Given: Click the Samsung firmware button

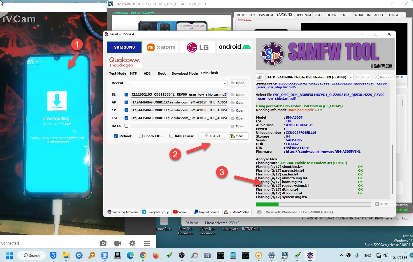Looking at the screenshot, I should 123,212.
